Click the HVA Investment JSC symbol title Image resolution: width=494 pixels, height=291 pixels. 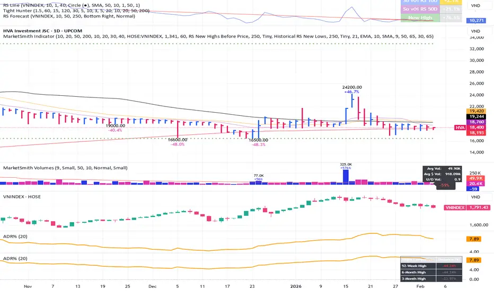(42, 31)
